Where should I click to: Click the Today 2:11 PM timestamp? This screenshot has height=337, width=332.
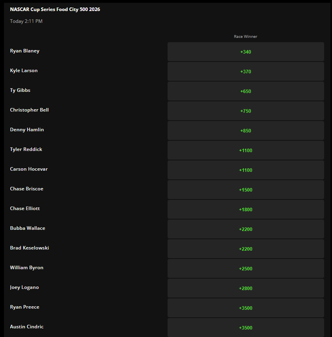click(x=26, y=21)
